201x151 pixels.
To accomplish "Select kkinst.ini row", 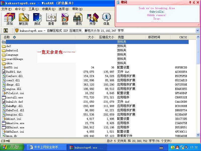I will (95, 119).
